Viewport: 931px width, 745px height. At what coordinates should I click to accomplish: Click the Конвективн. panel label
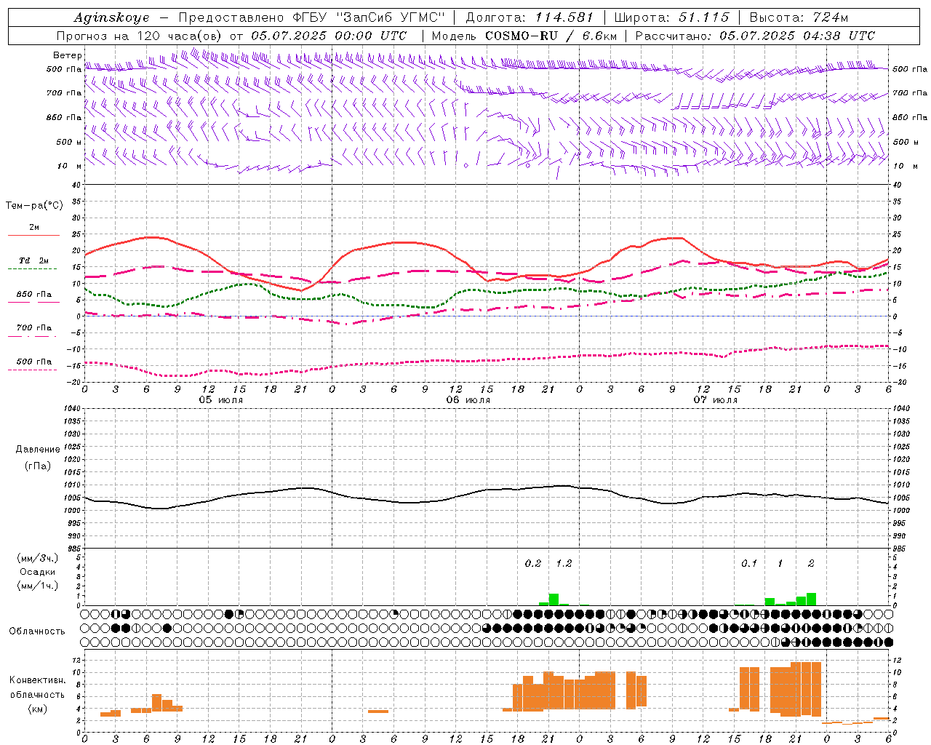click(x=37, y=680)
